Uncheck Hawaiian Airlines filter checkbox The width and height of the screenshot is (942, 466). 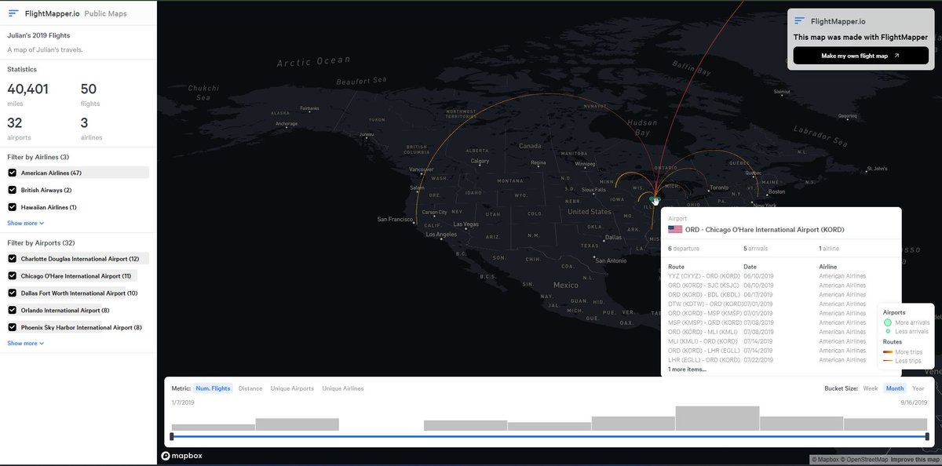(12, 207)
